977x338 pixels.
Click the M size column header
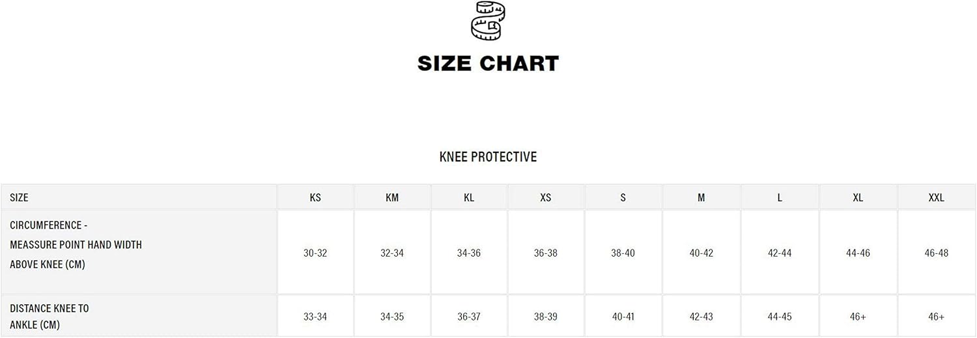701,197
